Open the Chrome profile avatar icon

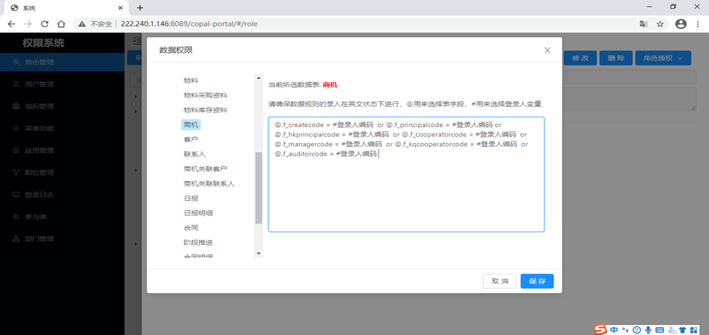point(680,24)
